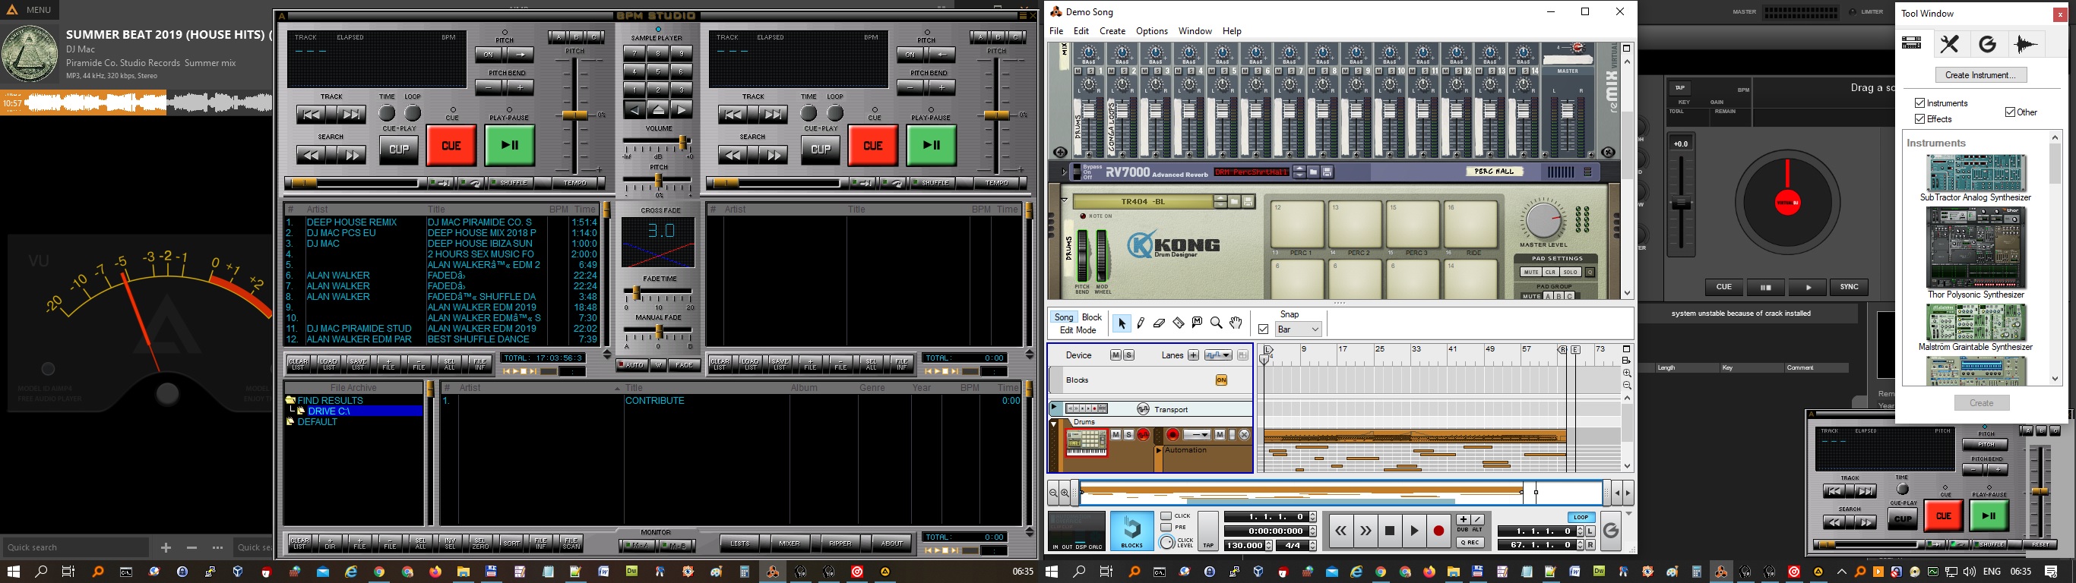Uncheck Effects filter in Tool Window

[1919, 119]
